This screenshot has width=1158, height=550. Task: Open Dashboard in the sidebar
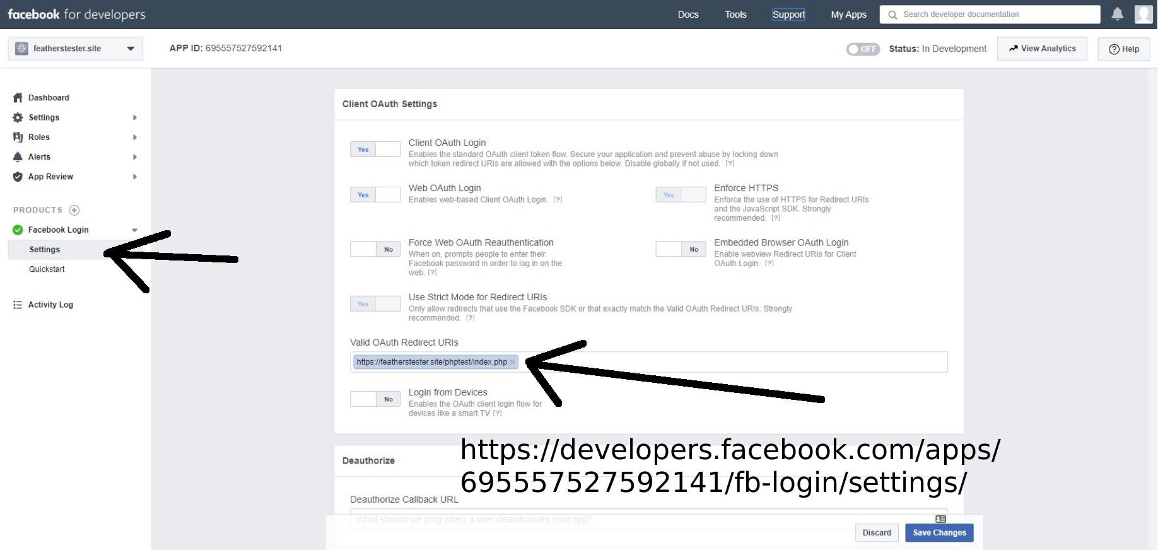coord(49,98)
